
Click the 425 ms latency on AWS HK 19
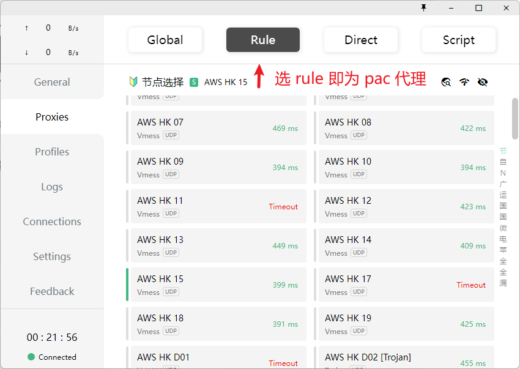[473, 324]
